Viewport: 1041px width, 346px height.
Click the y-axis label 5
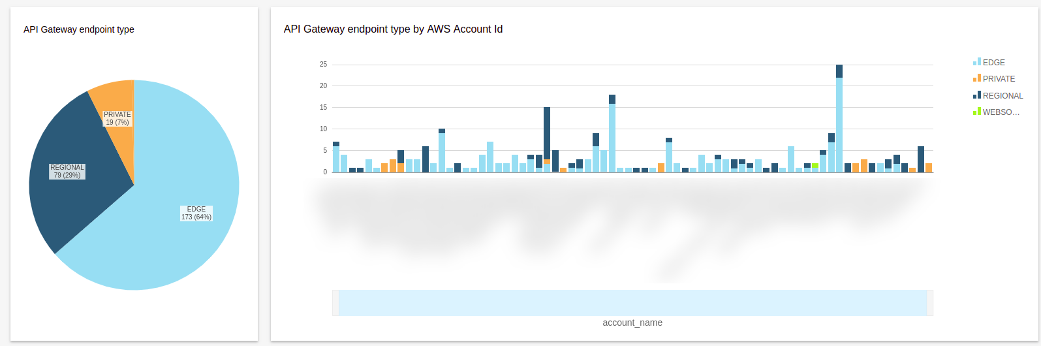[325, 150]
